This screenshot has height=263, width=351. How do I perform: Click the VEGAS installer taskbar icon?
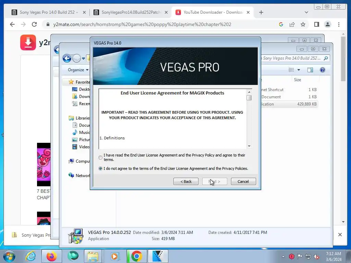(x=158, y=256)
